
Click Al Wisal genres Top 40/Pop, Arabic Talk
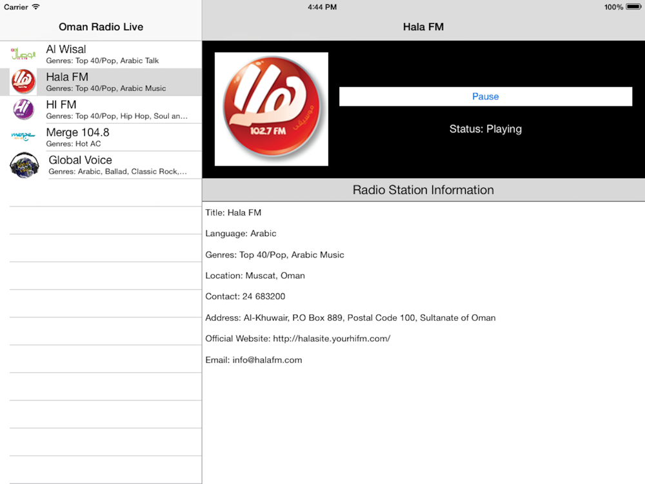[103, 61]
